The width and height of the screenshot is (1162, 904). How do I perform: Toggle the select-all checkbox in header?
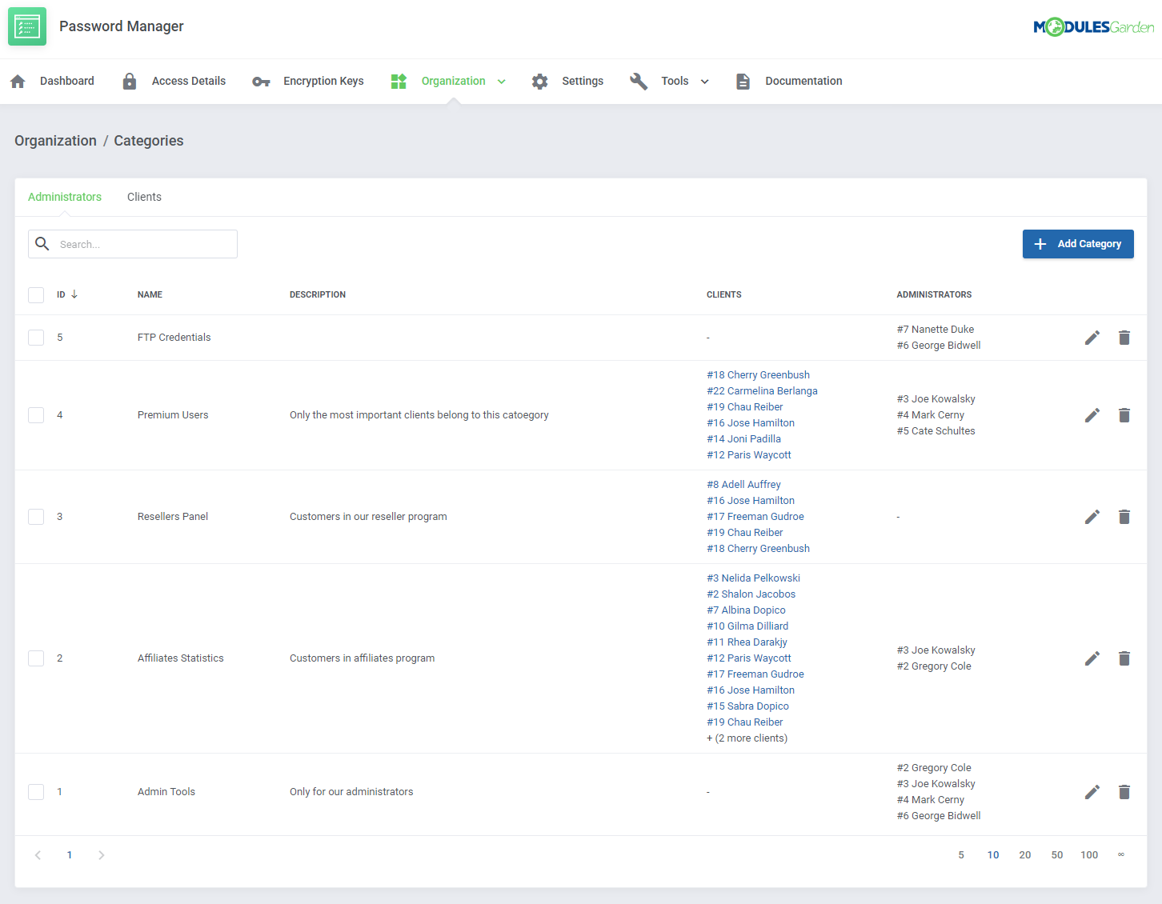pyautogui.click(x=36, y=295)
